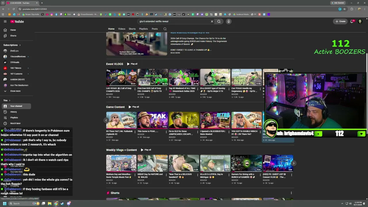The height and width of the screenshot is (207, 368).
Task: Open Stream Clips/edits bookmark folder
Action: (30, 14)
